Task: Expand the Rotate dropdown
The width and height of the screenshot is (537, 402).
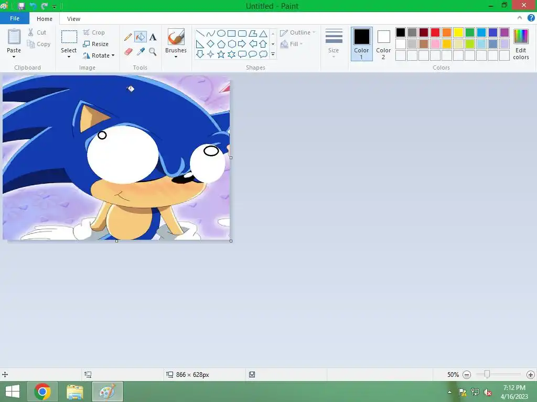Action: [x=113, y=55]
